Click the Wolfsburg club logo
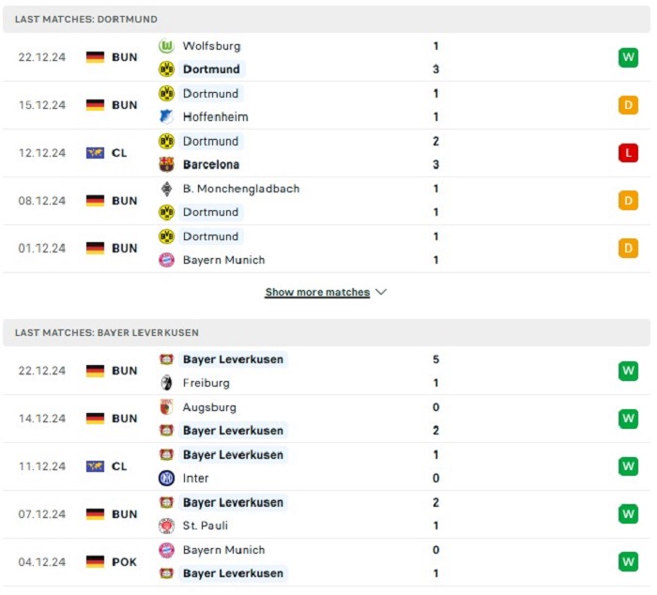The height and width of the screenshot is (595, 657). click(x=166, y=46)
